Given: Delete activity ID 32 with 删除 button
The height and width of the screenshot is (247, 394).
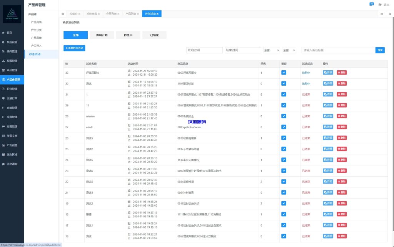Looking at the screenshot, I should coord(342,83).
